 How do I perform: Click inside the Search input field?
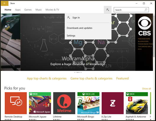click(129, 10)
